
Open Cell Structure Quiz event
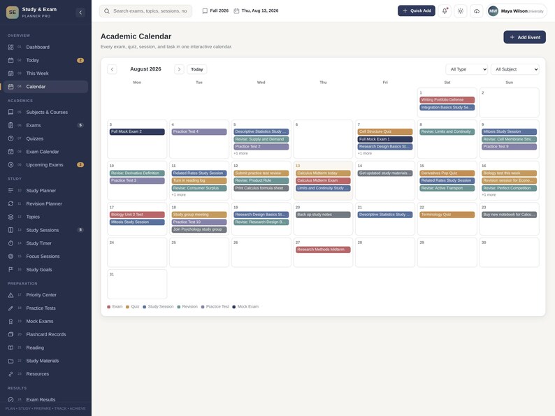point(385,131)
